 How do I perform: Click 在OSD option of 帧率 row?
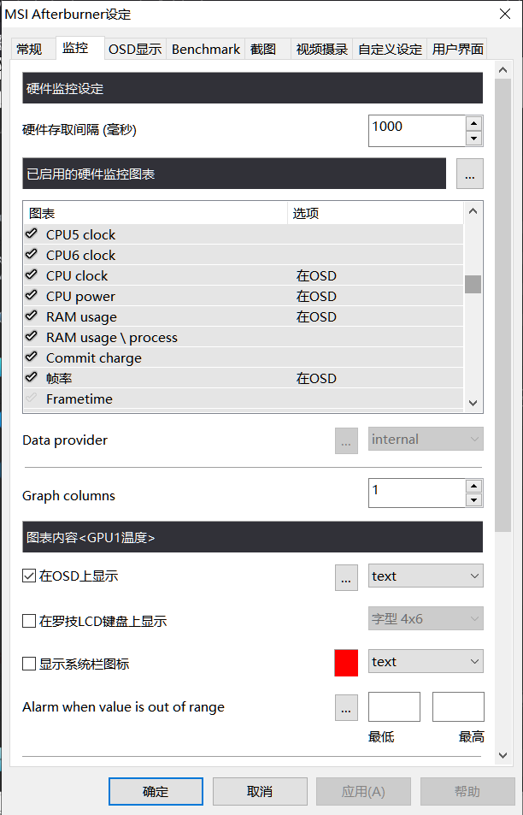click(316, 378)
